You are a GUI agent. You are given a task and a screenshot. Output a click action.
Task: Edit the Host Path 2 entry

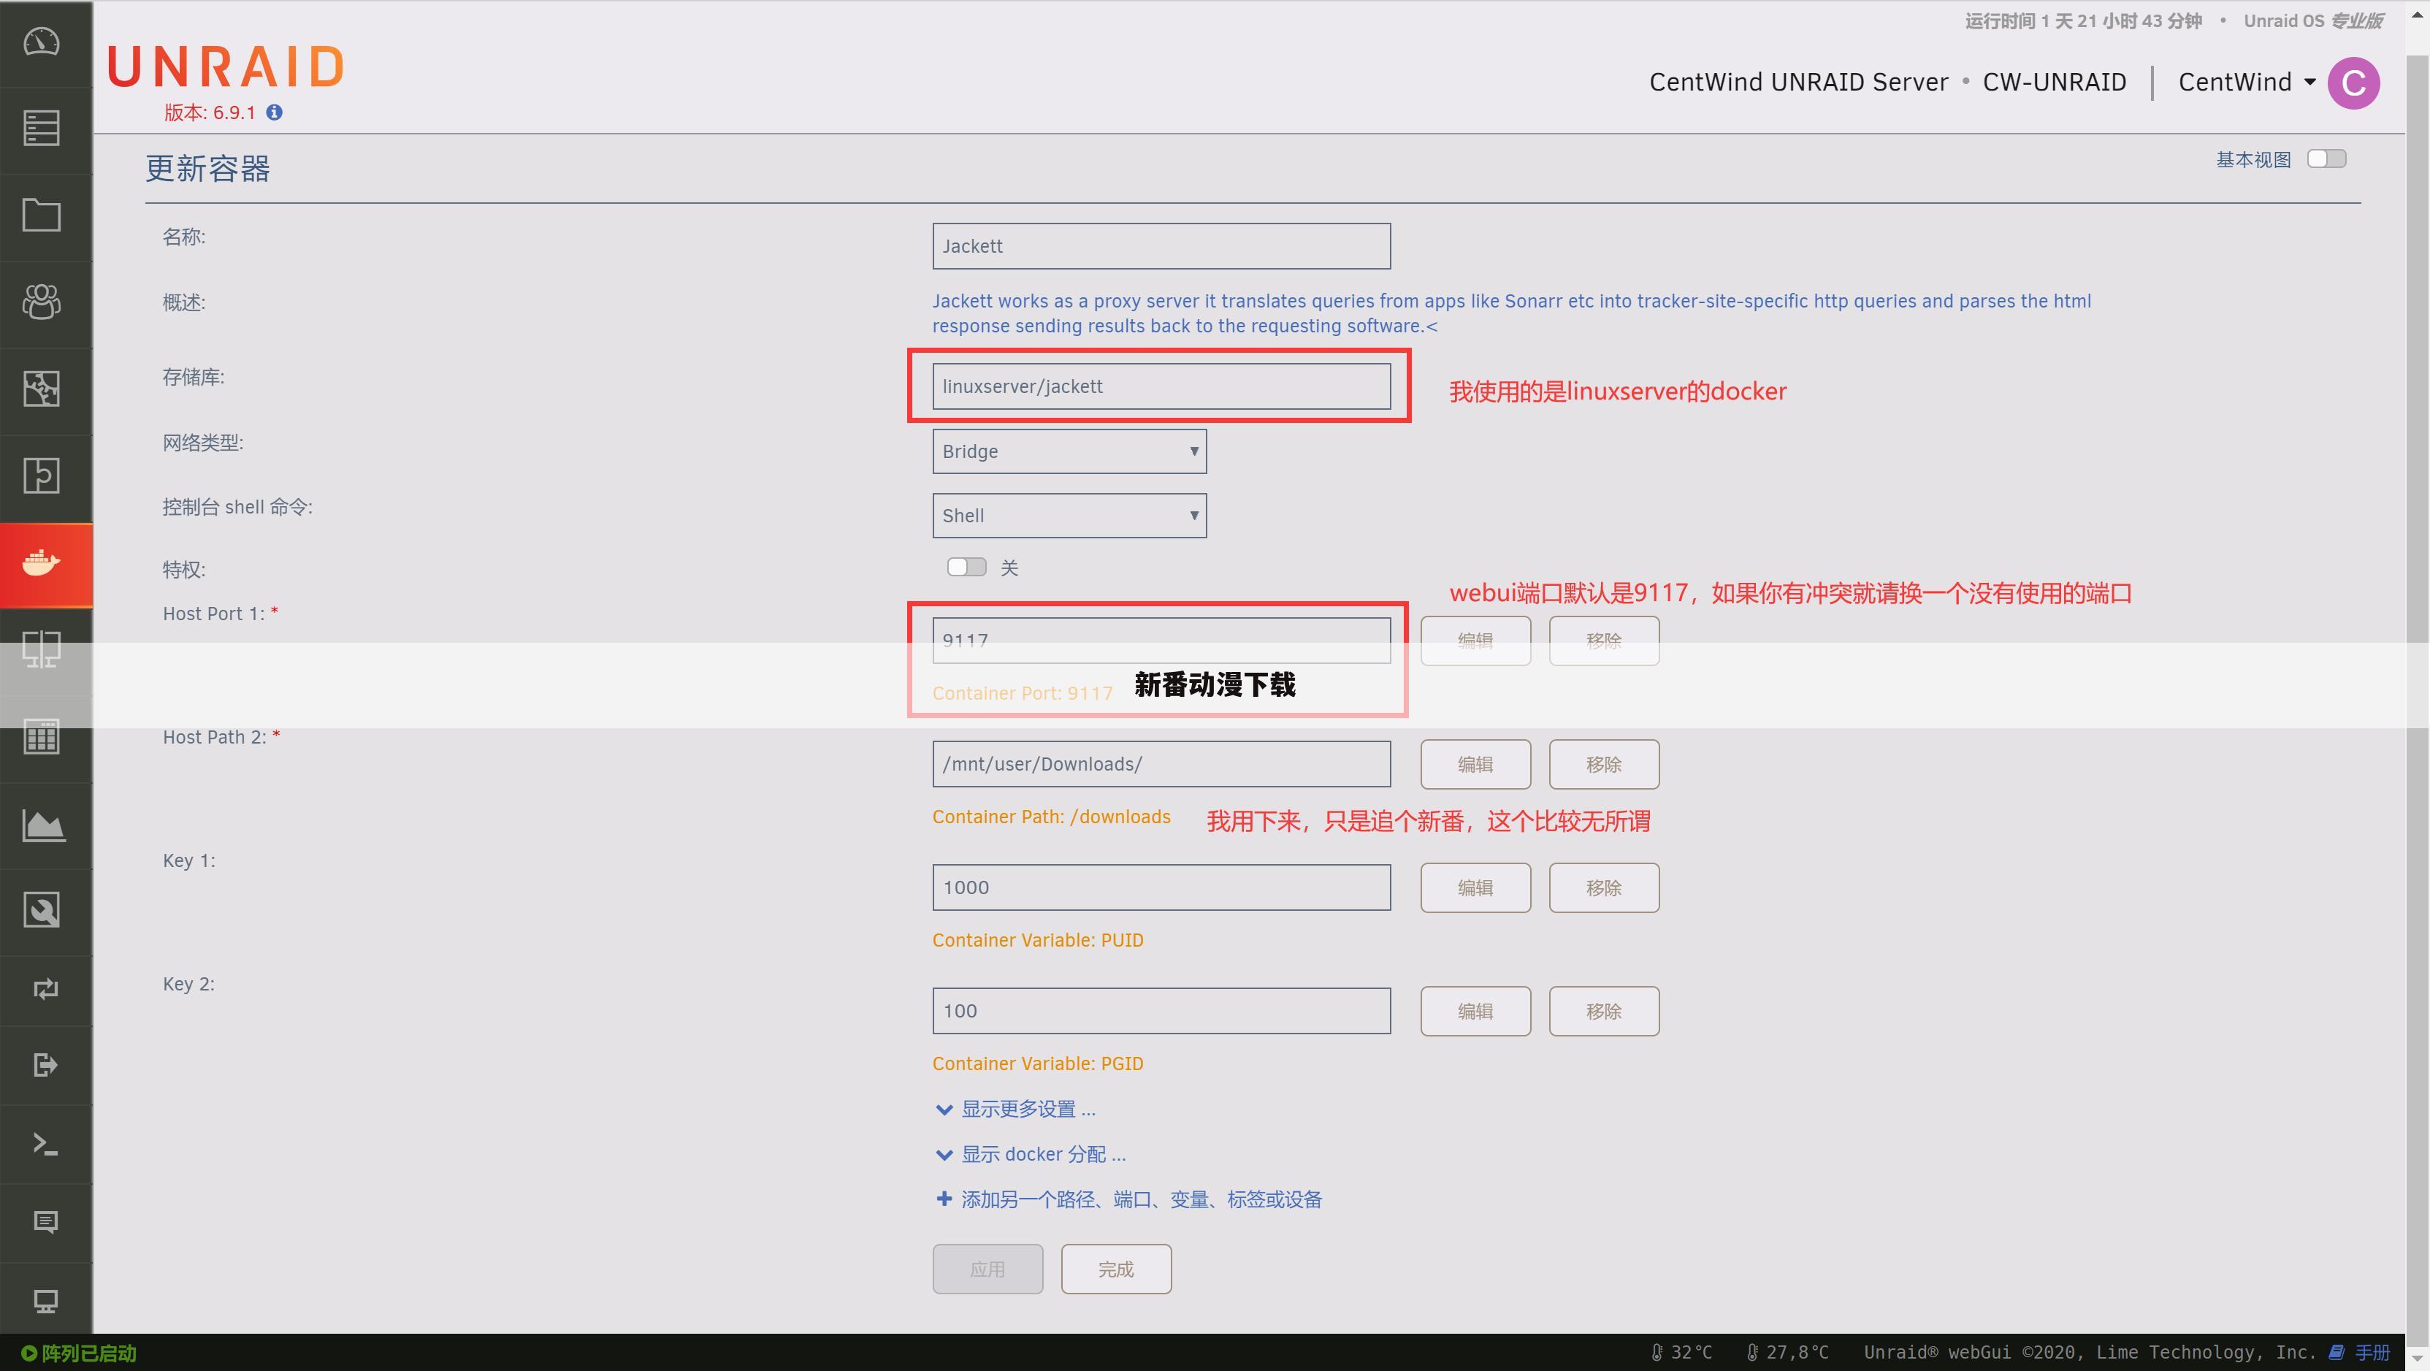[x=1475, y=764]
